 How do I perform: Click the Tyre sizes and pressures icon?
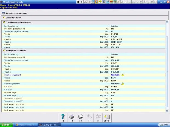[x=3, y=13]
